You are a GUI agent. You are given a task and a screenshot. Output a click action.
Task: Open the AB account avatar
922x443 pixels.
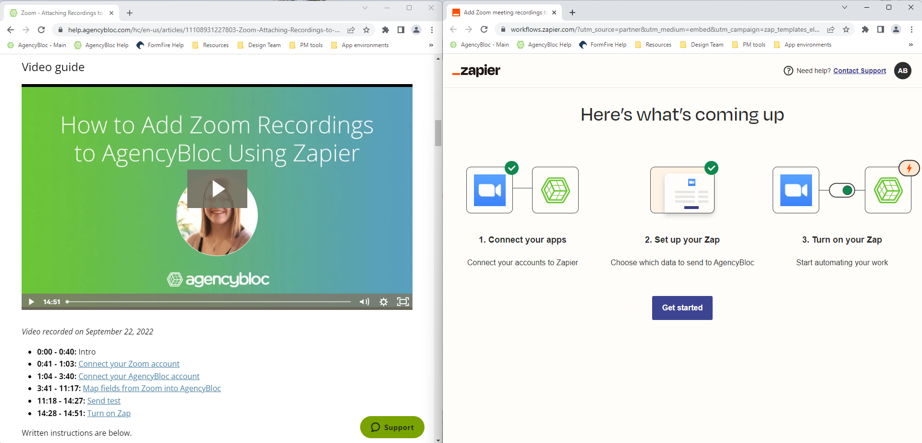[x=903, y=71]
